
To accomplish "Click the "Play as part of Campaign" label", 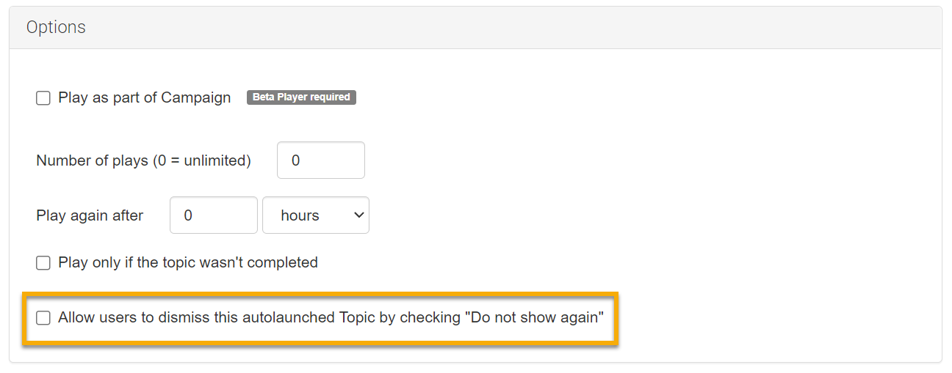I will click(x=144, y=98).
